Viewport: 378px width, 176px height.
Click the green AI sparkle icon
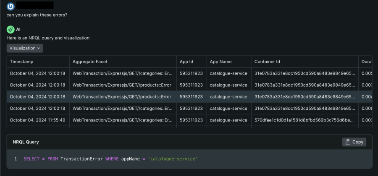10,29
